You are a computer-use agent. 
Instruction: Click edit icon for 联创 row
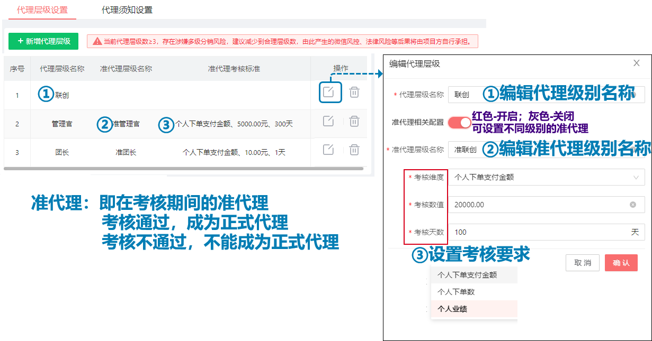(x=328, y=92)
